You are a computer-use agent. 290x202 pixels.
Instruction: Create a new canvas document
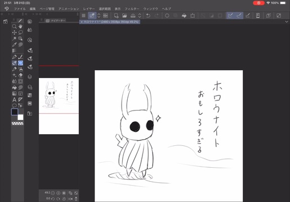116,16
